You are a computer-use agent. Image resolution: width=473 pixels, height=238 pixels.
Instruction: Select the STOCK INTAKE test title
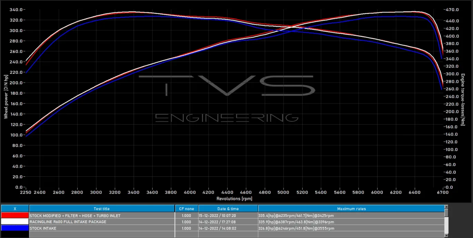(43, 228)
